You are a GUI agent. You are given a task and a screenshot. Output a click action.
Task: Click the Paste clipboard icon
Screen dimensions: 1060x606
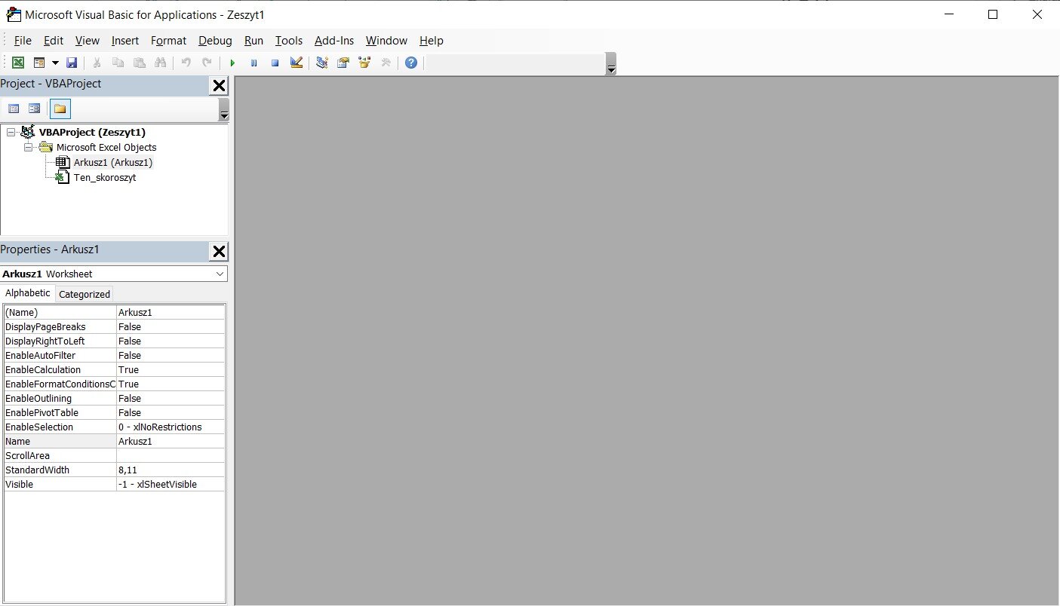pos(139,63)
